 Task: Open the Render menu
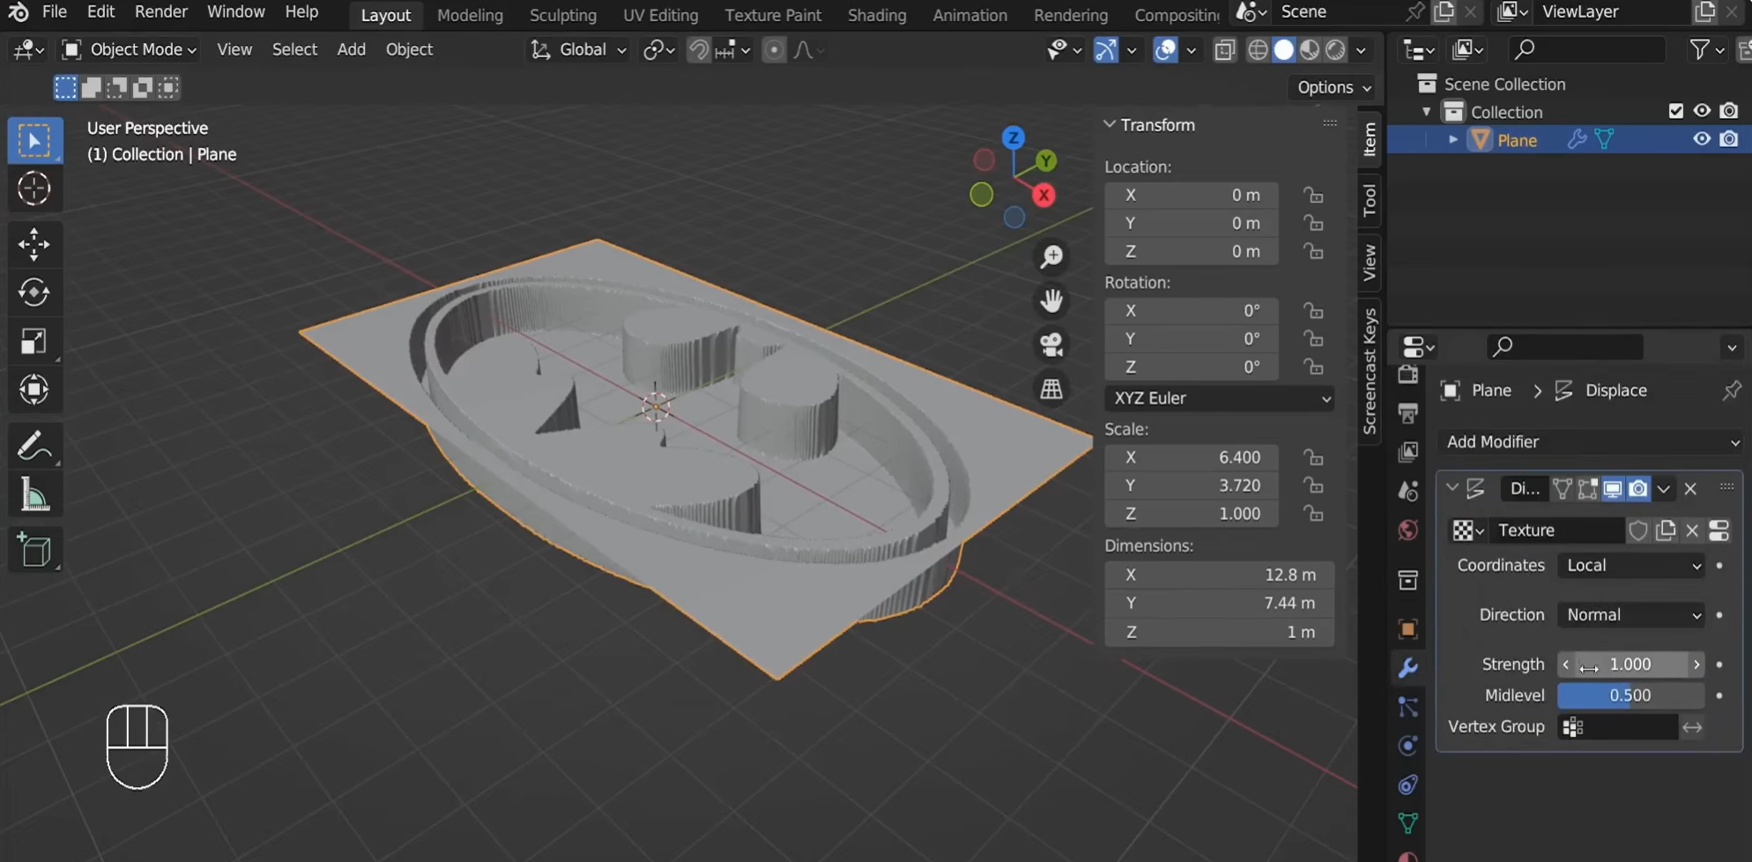(160, 11)
